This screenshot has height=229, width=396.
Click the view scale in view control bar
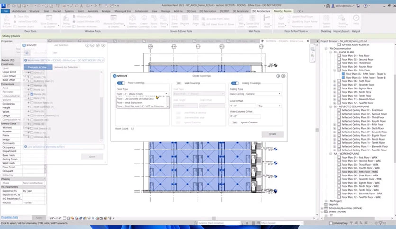point(55,218)
